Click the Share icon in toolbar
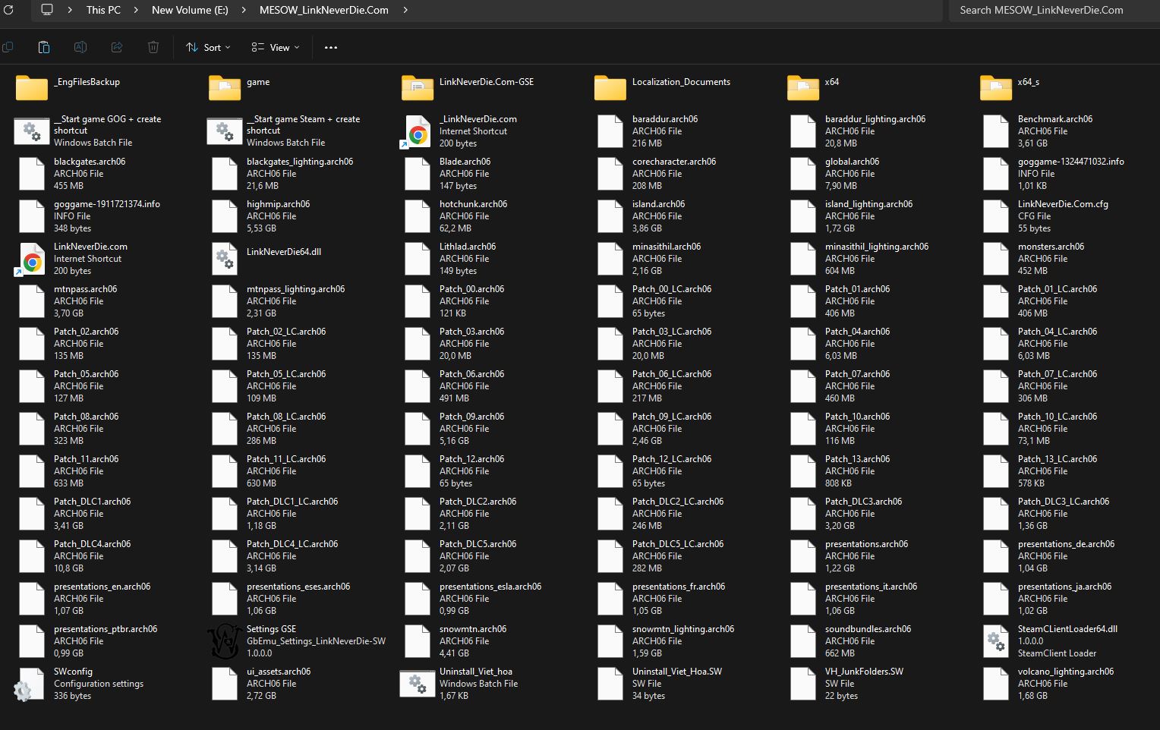 point(117,47)
